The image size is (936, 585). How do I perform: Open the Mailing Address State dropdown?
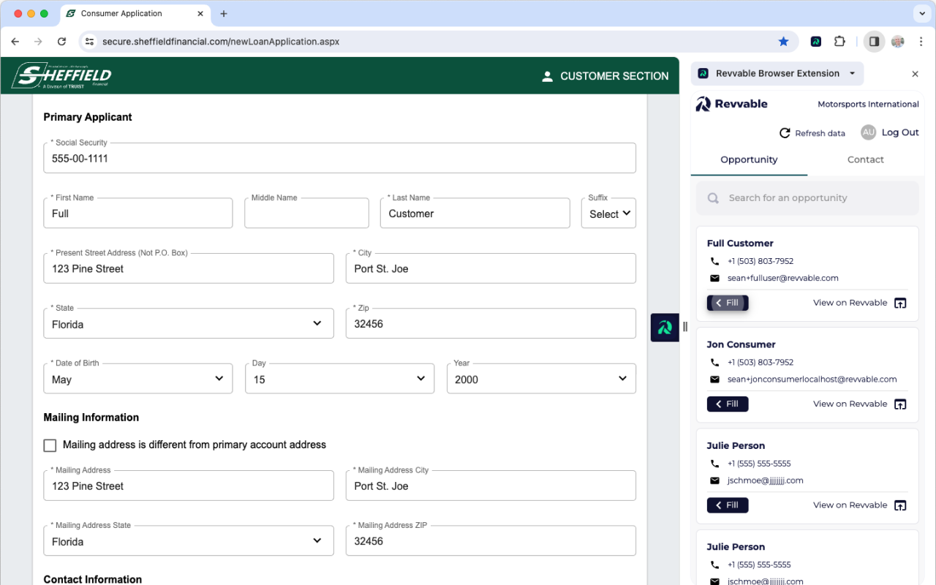[x=189, y=541]
